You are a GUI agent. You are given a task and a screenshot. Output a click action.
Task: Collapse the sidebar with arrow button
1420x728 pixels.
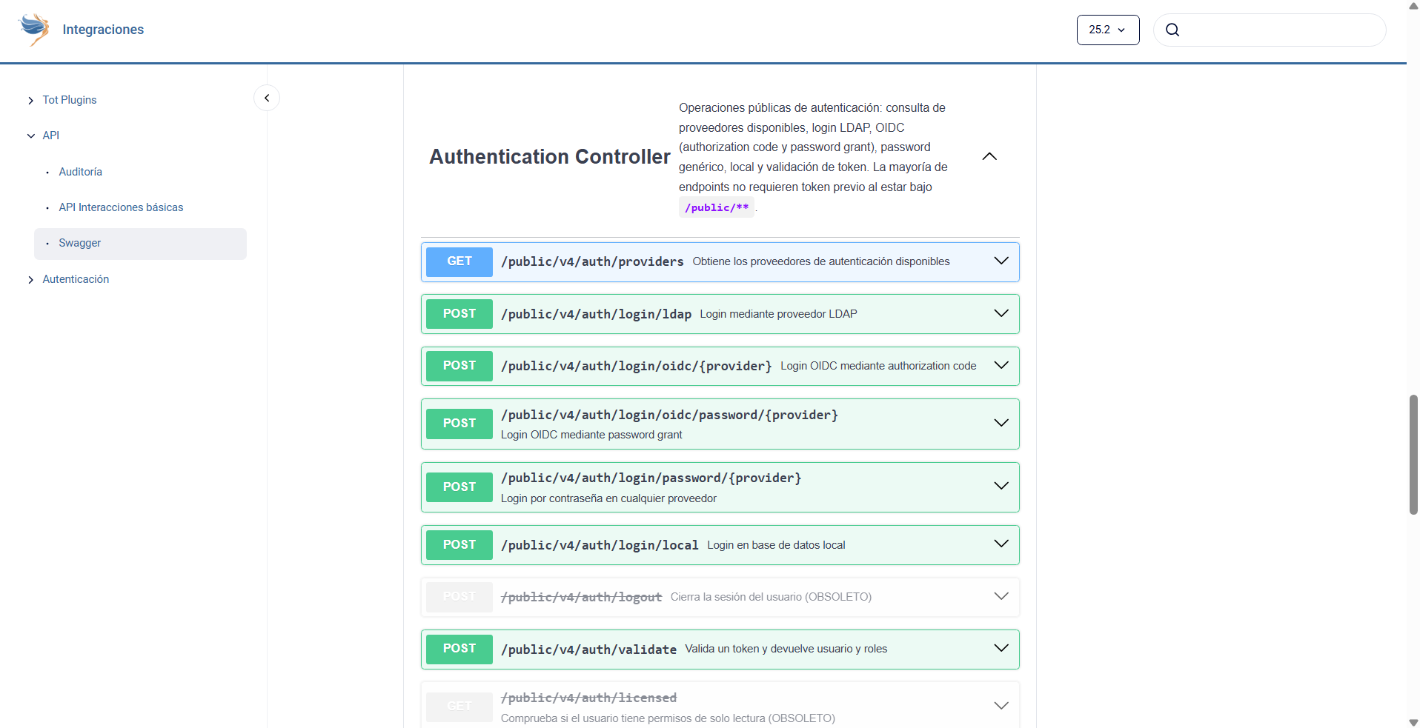pyautogui.click(x=267, y=98)
